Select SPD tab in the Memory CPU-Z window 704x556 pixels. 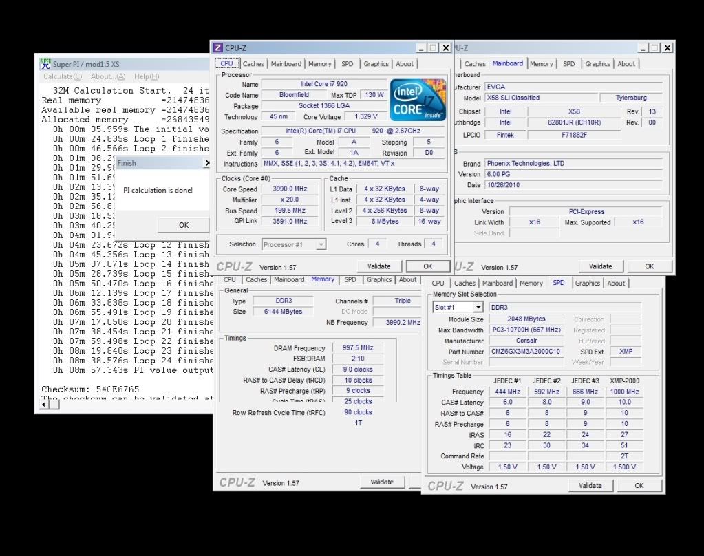coord(350,279)
